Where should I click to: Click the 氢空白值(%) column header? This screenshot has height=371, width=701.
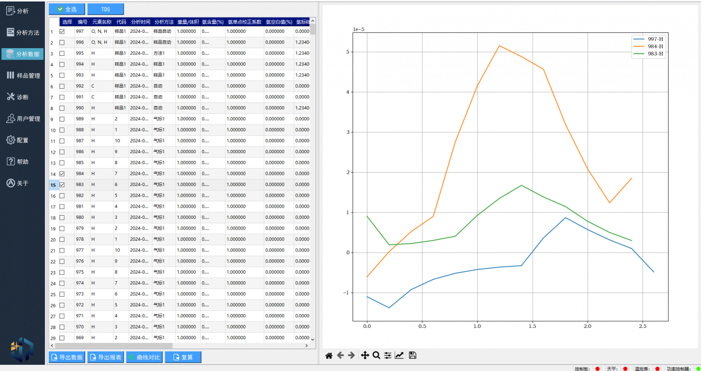[279, 22]
